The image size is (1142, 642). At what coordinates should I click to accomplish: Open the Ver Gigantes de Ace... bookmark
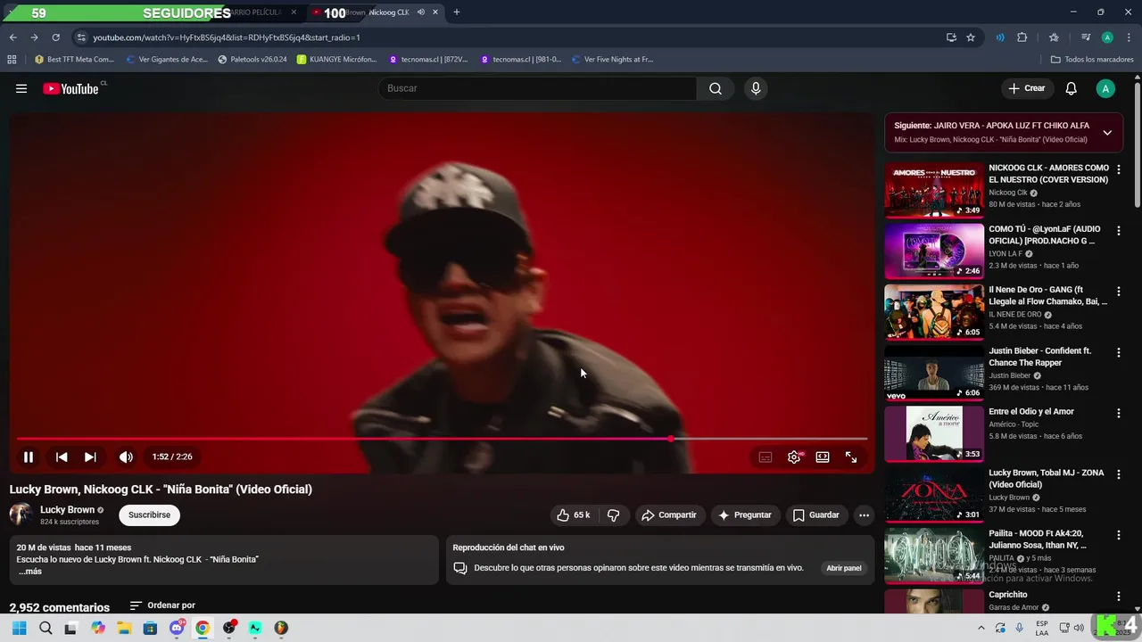coord(167,60)
